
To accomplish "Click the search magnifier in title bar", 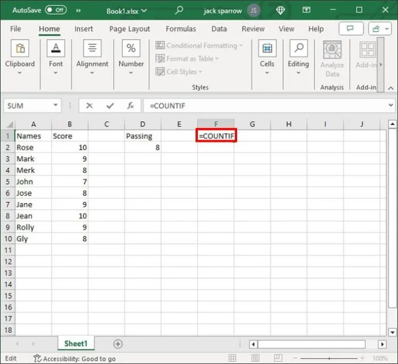I will [179, 10].
